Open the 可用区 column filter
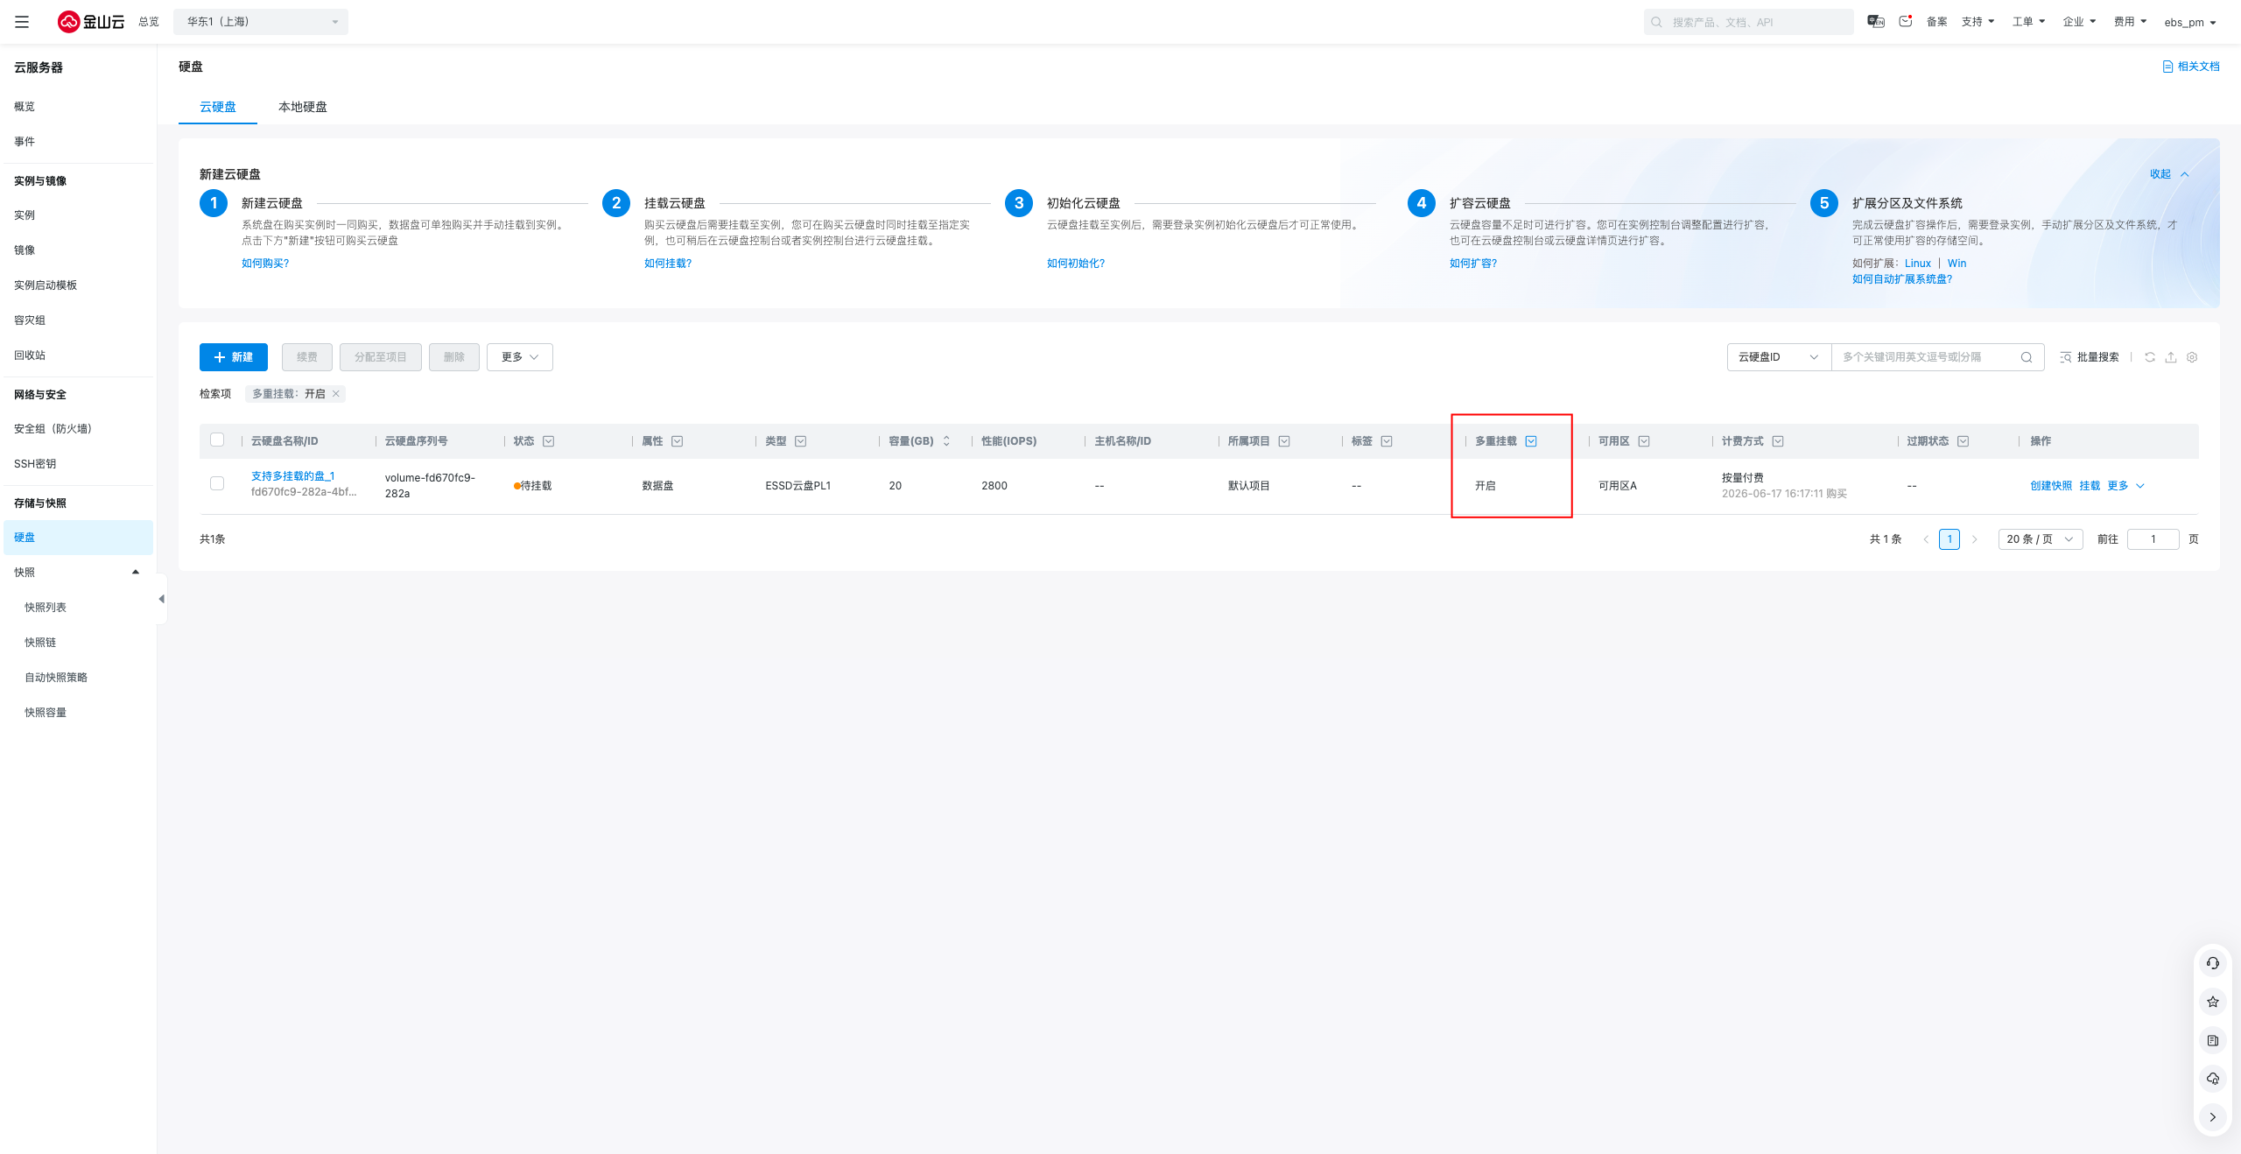Screen dimensions: 2241x1154 [1644, 441]
